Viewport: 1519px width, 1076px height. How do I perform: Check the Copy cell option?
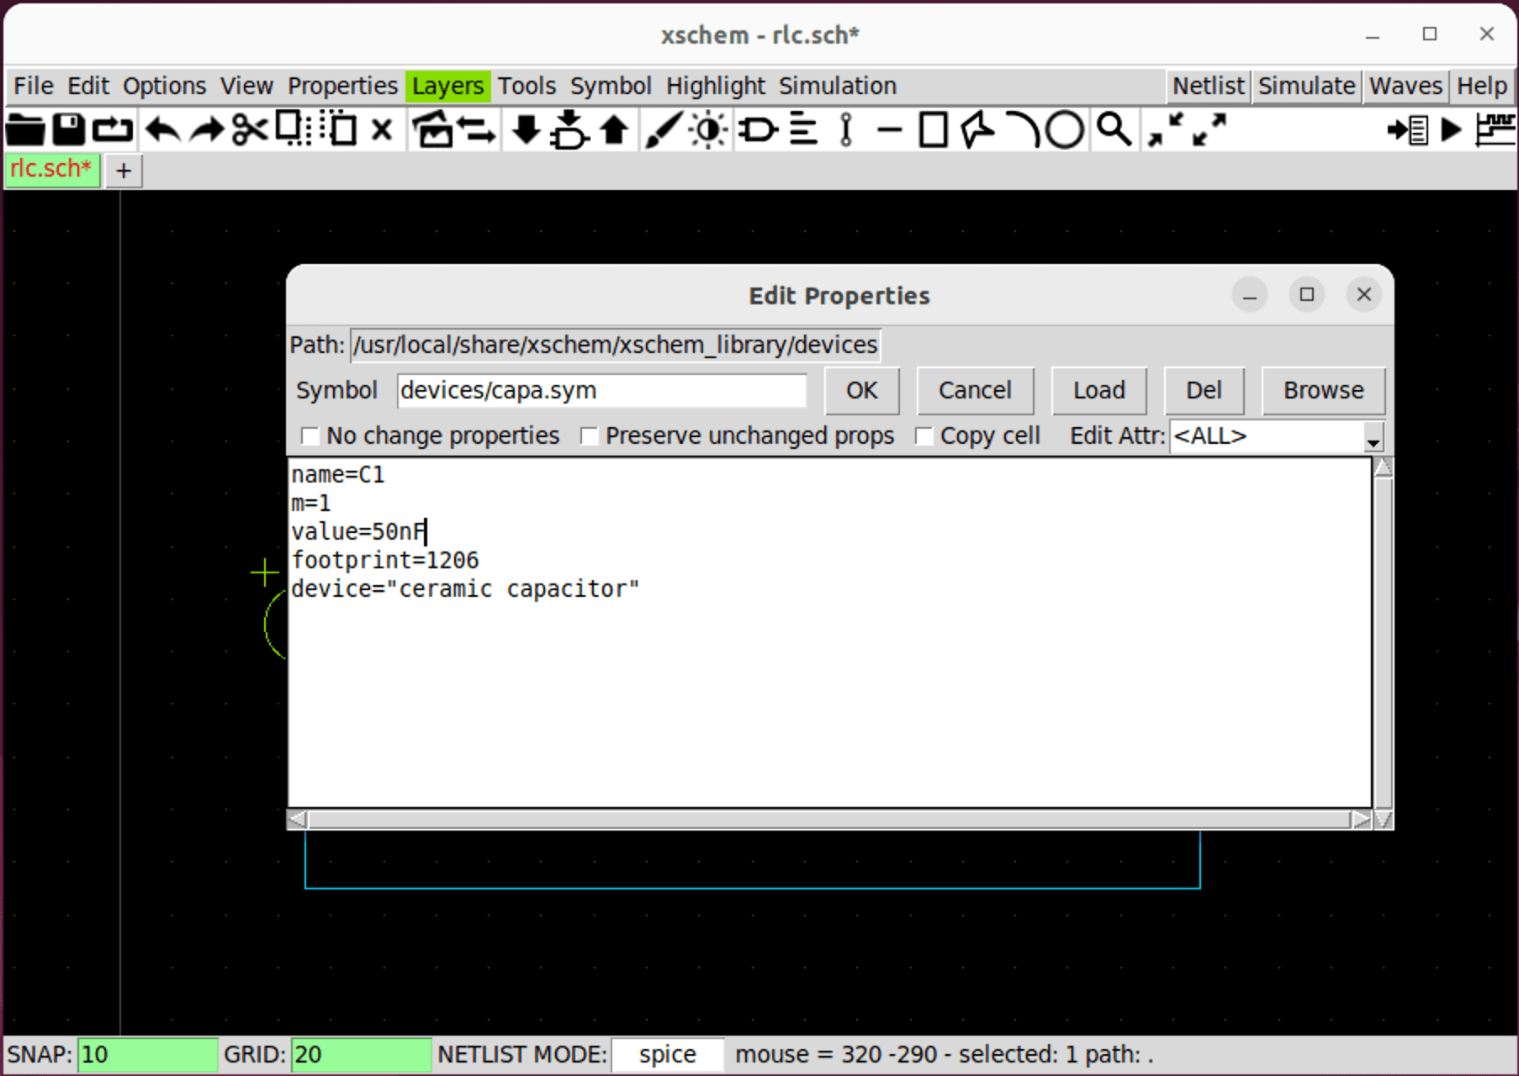pyautogui.click(x=924, y=436)
